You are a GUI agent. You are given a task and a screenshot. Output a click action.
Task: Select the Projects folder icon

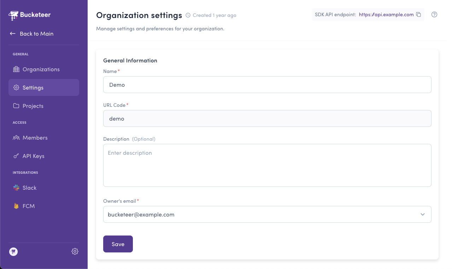(16, 106)
